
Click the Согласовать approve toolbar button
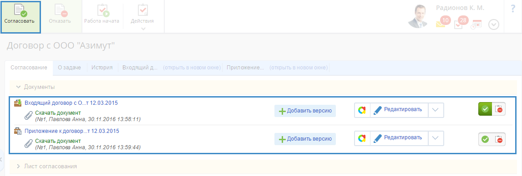(20, 17)
